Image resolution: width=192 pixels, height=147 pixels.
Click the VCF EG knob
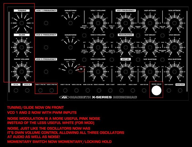(x=126, y=72)
